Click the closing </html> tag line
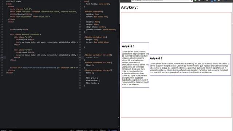The width and height of the screenshot is (233, 131). 9,73
